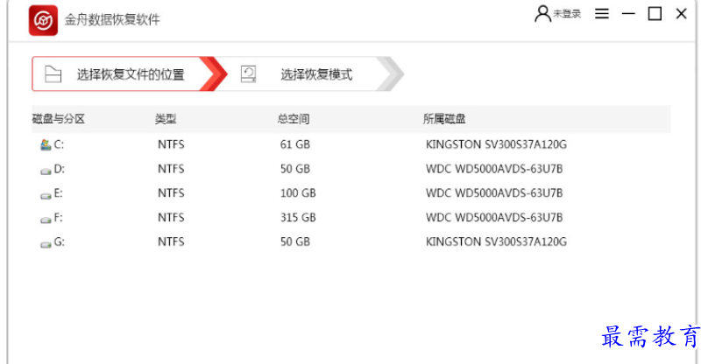Click the C: partition label
Image resolution: width=708 pixels, height=364 pixels.
(59, 144)
